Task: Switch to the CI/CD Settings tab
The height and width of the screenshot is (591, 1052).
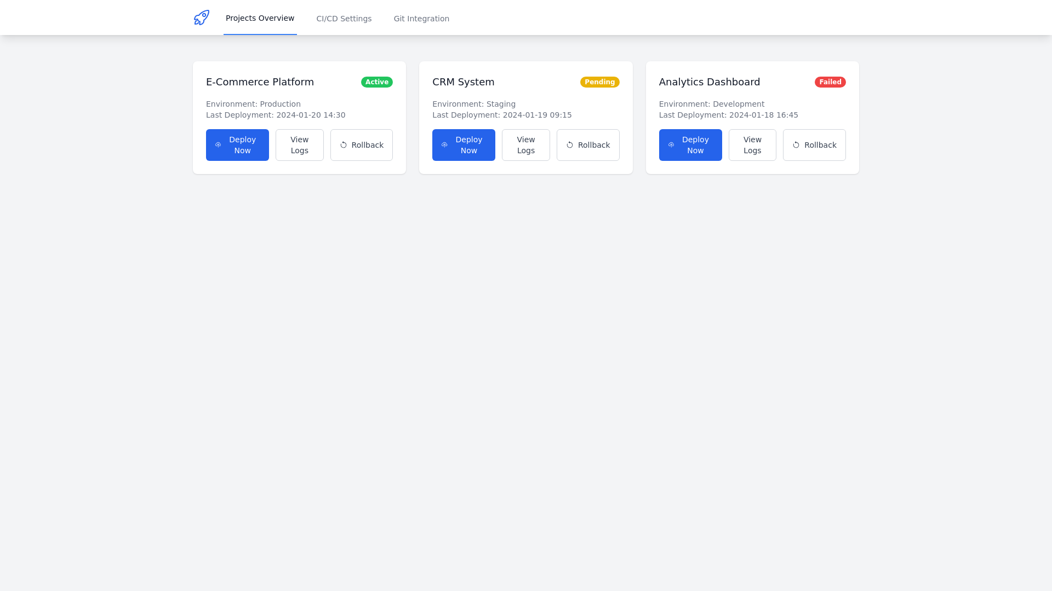Action: tap(344, 18)
